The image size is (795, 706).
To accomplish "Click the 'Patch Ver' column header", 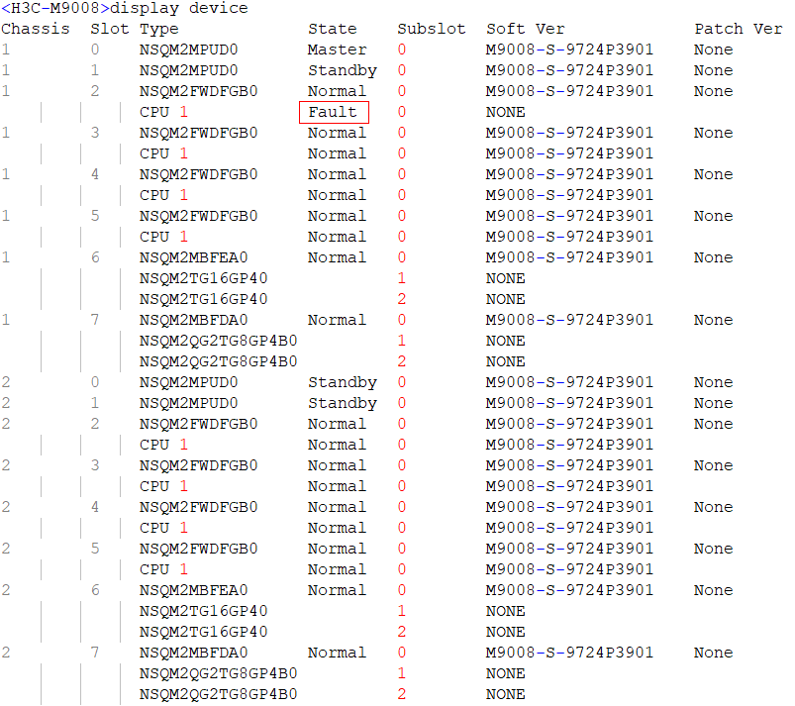I will (739, 29).
